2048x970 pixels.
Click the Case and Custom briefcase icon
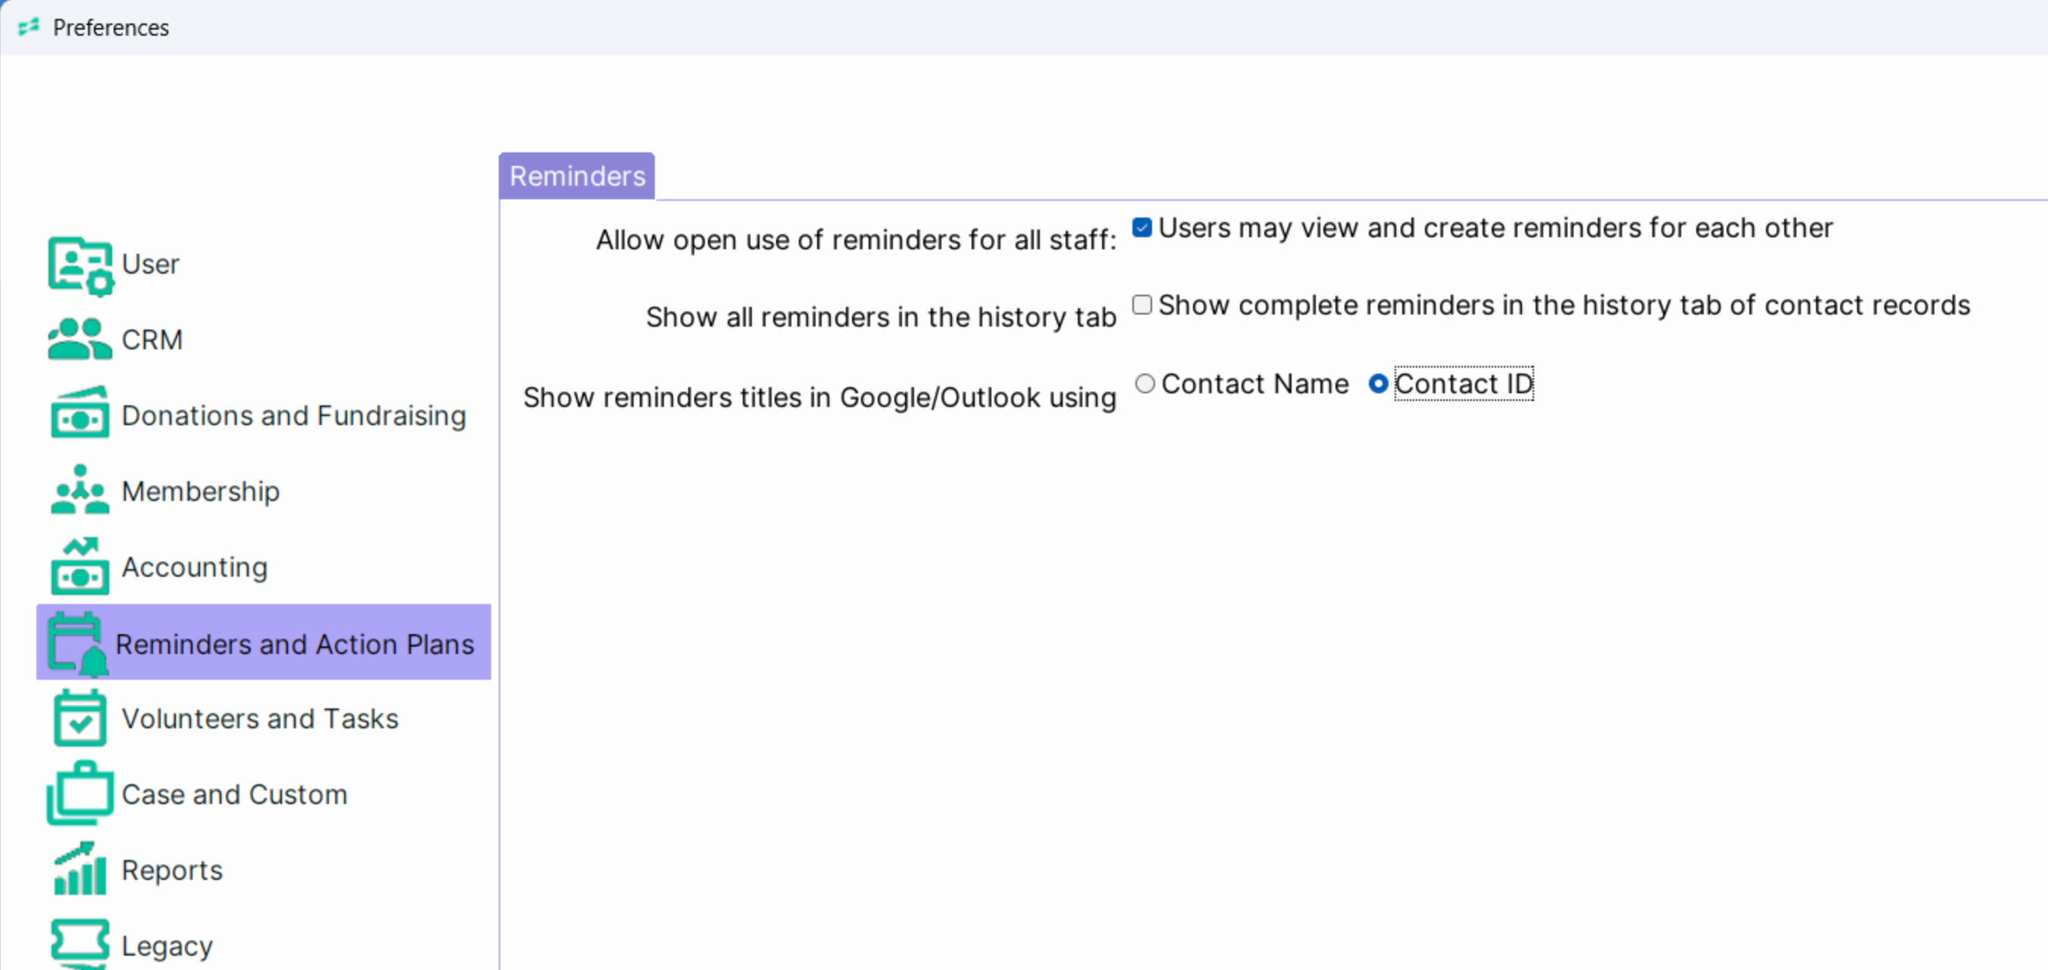80,793
